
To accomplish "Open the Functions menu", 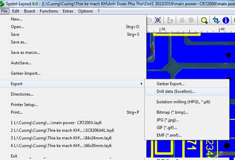I will (x=49, y=11).
